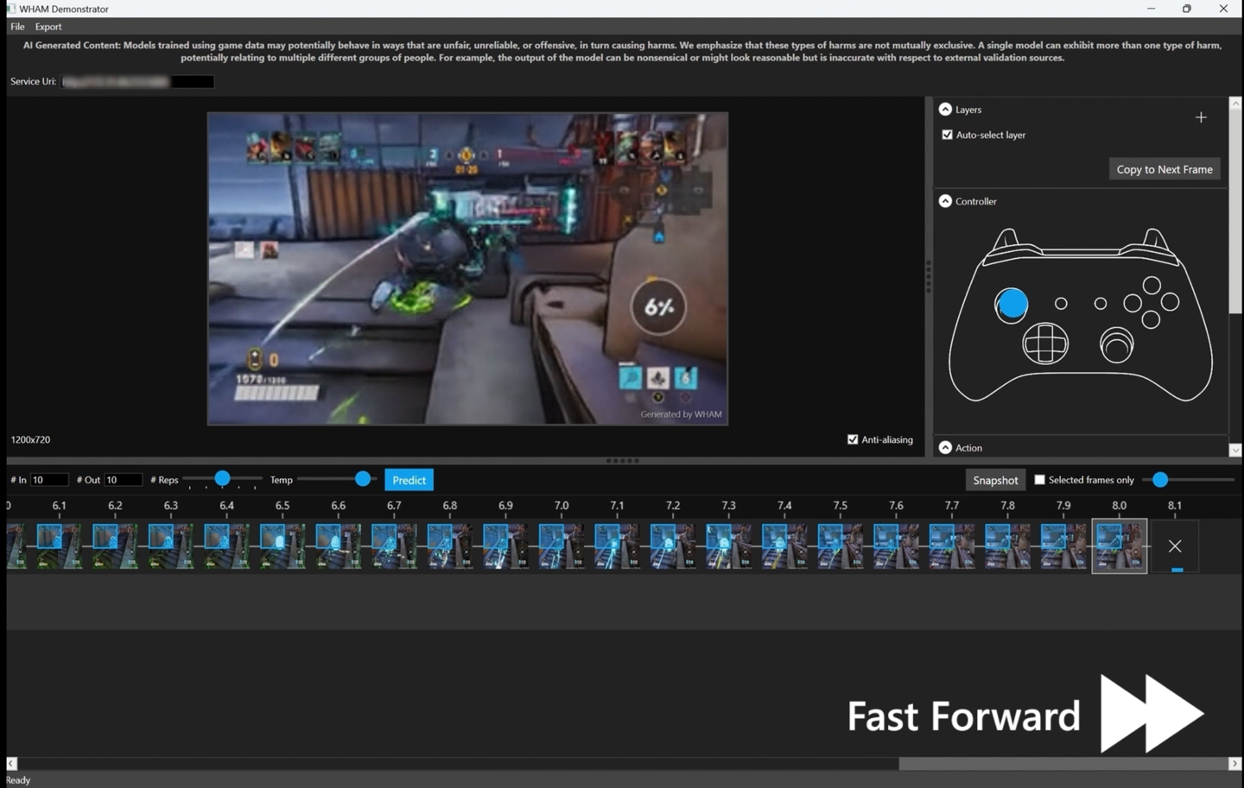Select the frame thumbnail under 6.3
Screen dimensions: 1244x788
click(x=170, y=545)
